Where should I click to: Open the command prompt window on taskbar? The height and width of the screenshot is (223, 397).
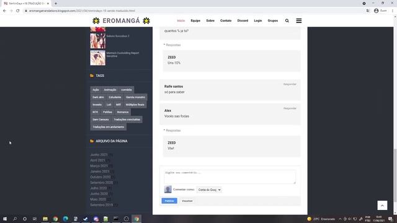click(x=116, y=219)
